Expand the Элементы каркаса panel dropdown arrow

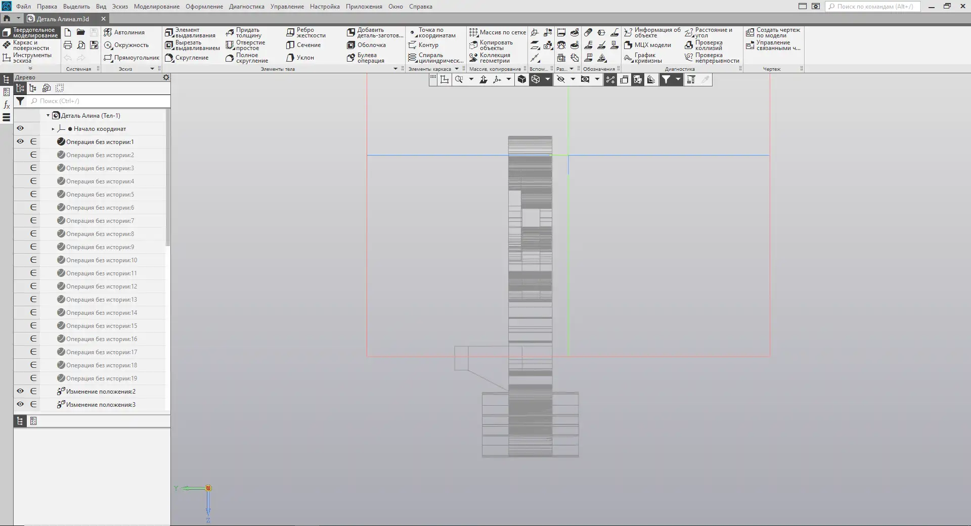point(457,69)
